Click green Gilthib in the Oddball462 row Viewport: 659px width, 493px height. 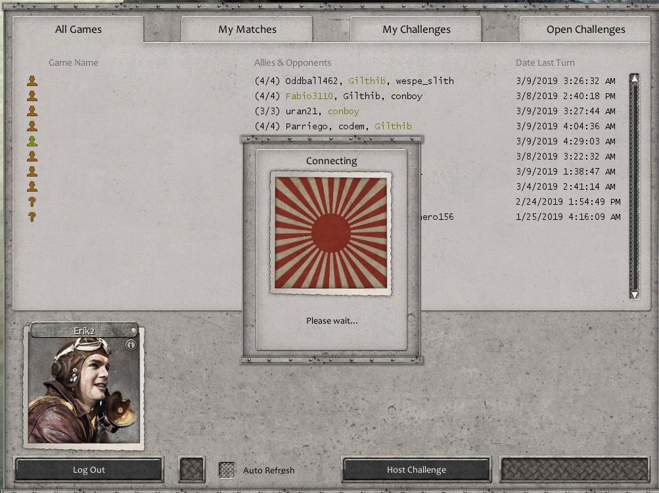point(367,81)
